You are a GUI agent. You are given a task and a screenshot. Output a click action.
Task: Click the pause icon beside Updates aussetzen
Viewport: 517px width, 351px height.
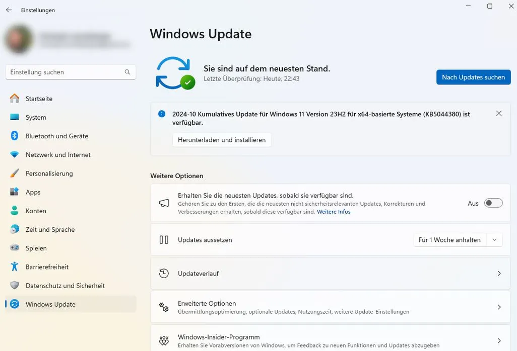point(164,240)
